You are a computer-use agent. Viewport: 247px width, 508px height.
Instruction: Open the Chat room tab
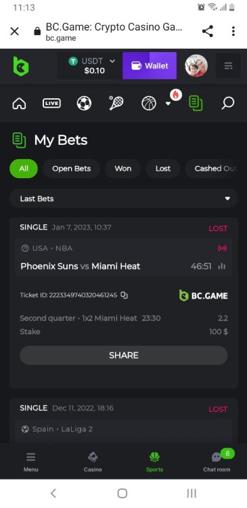coord(217,461)
